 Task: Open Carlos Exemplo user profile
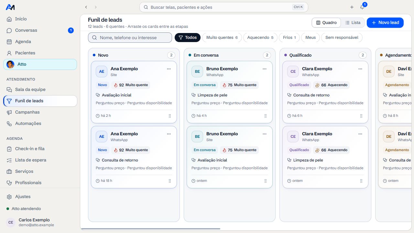40,222
